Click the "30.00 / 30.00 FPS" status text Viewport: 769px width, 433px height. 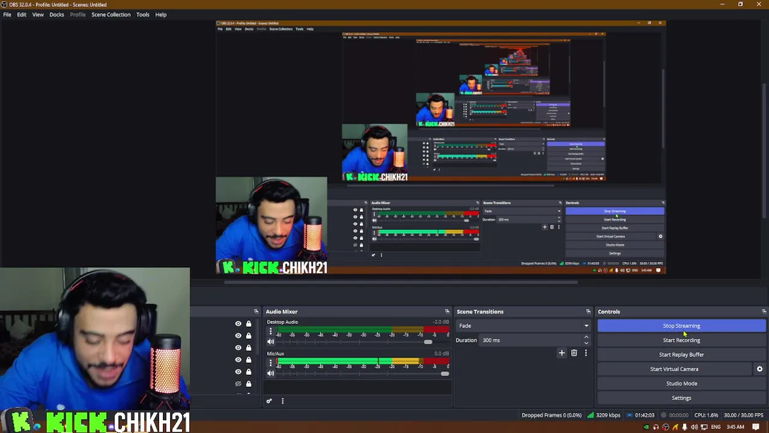744,415
